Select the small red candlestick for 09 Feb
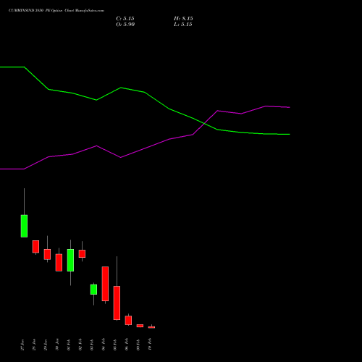The width and height of the screenshot is (362, 362). coord(140,326)
